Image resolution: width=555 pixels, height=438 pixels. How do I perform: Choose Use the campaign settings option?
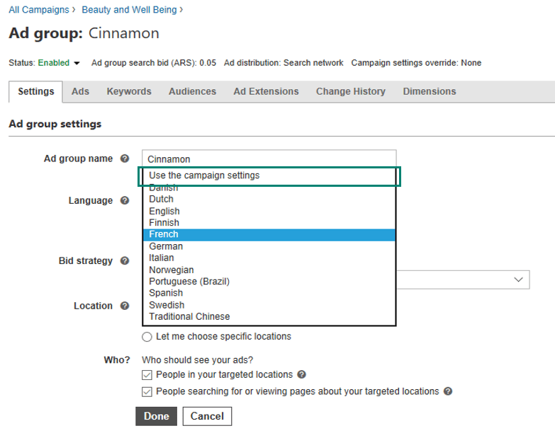tap(269, 175)
